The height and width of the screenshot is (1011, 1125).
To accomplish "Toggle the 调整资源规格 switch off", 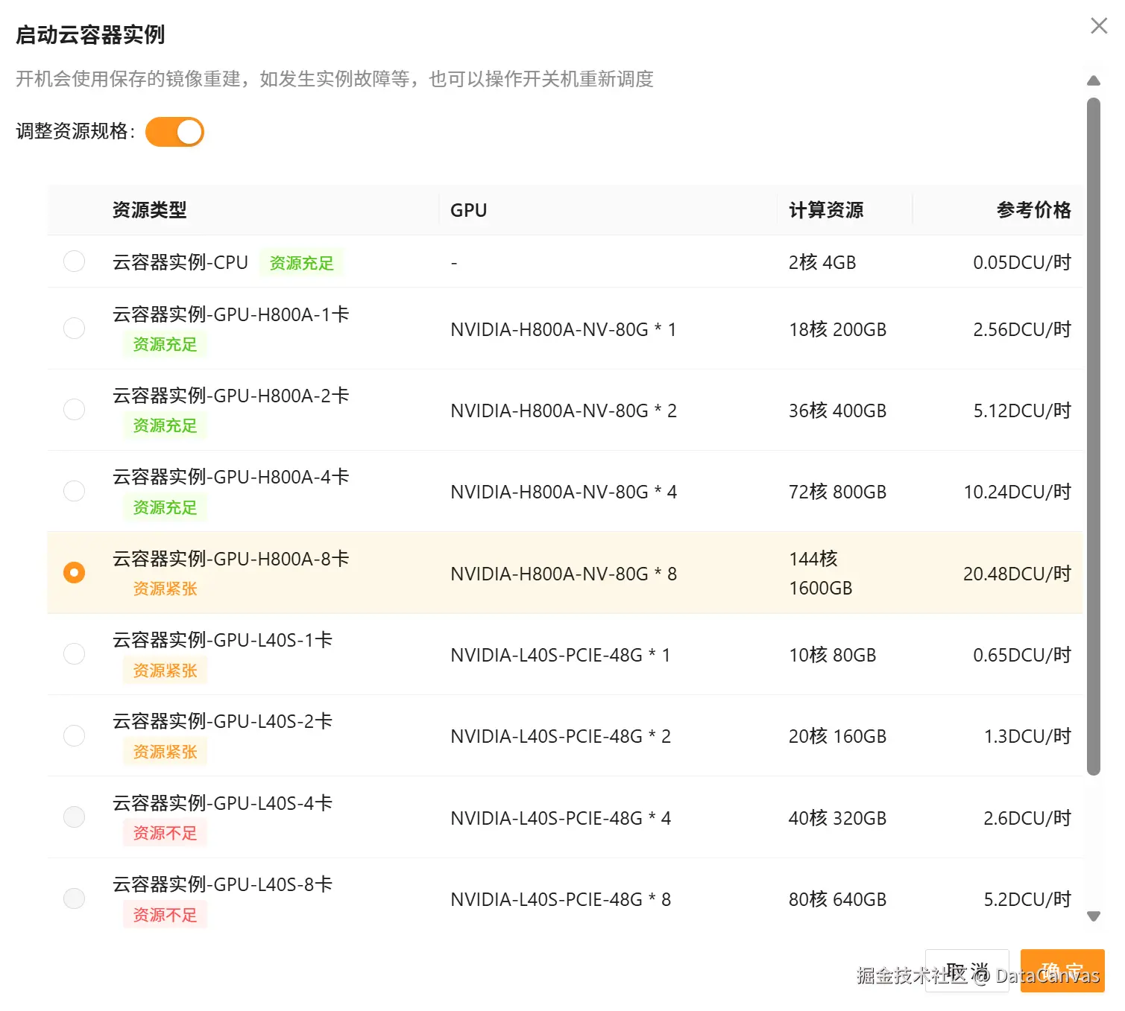I will pos(174,132).
